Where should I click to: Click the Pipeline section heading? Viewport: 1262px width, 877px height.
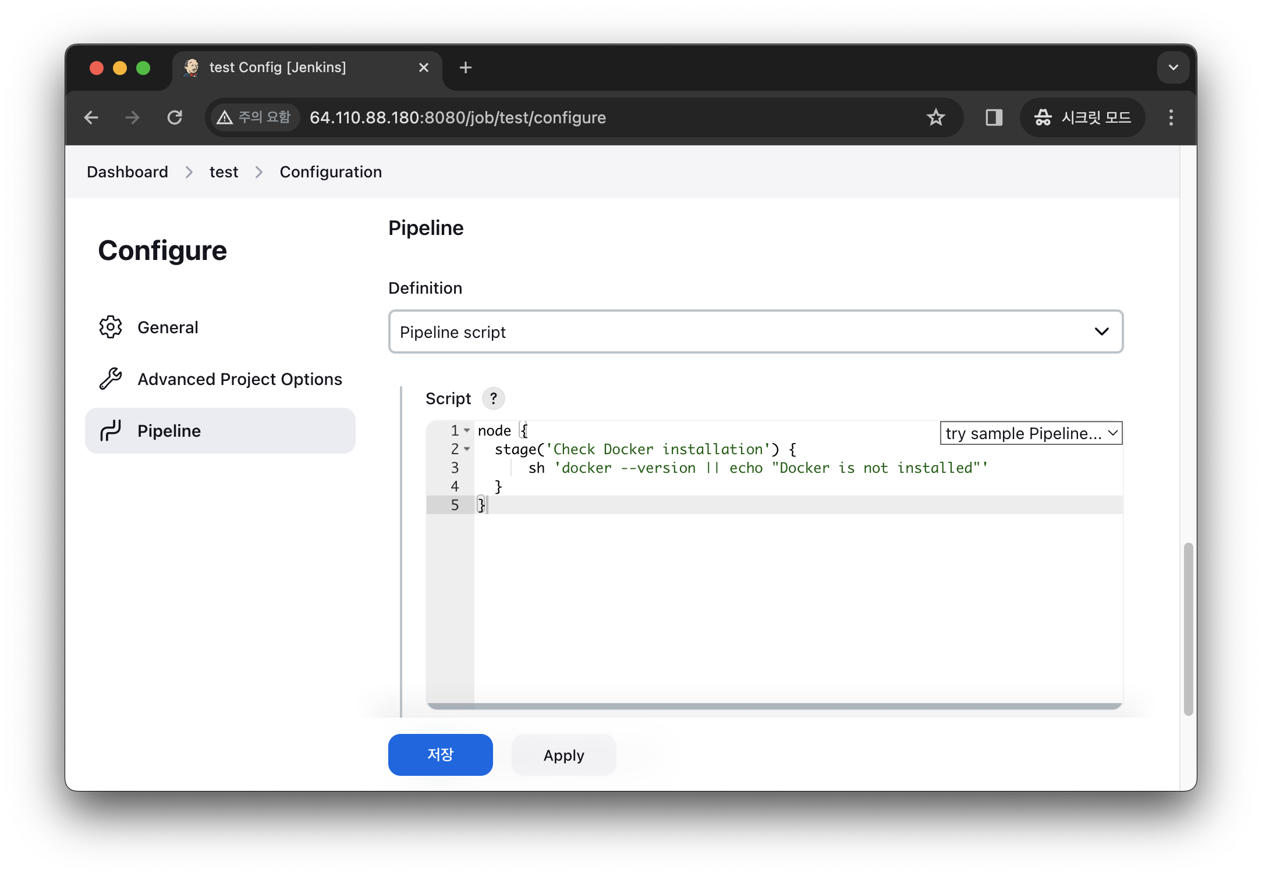[x=426, y=228]
